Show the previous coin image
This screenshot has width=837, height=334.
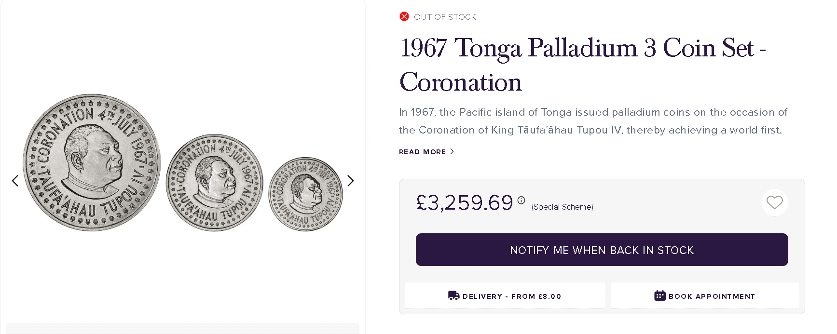15,181
